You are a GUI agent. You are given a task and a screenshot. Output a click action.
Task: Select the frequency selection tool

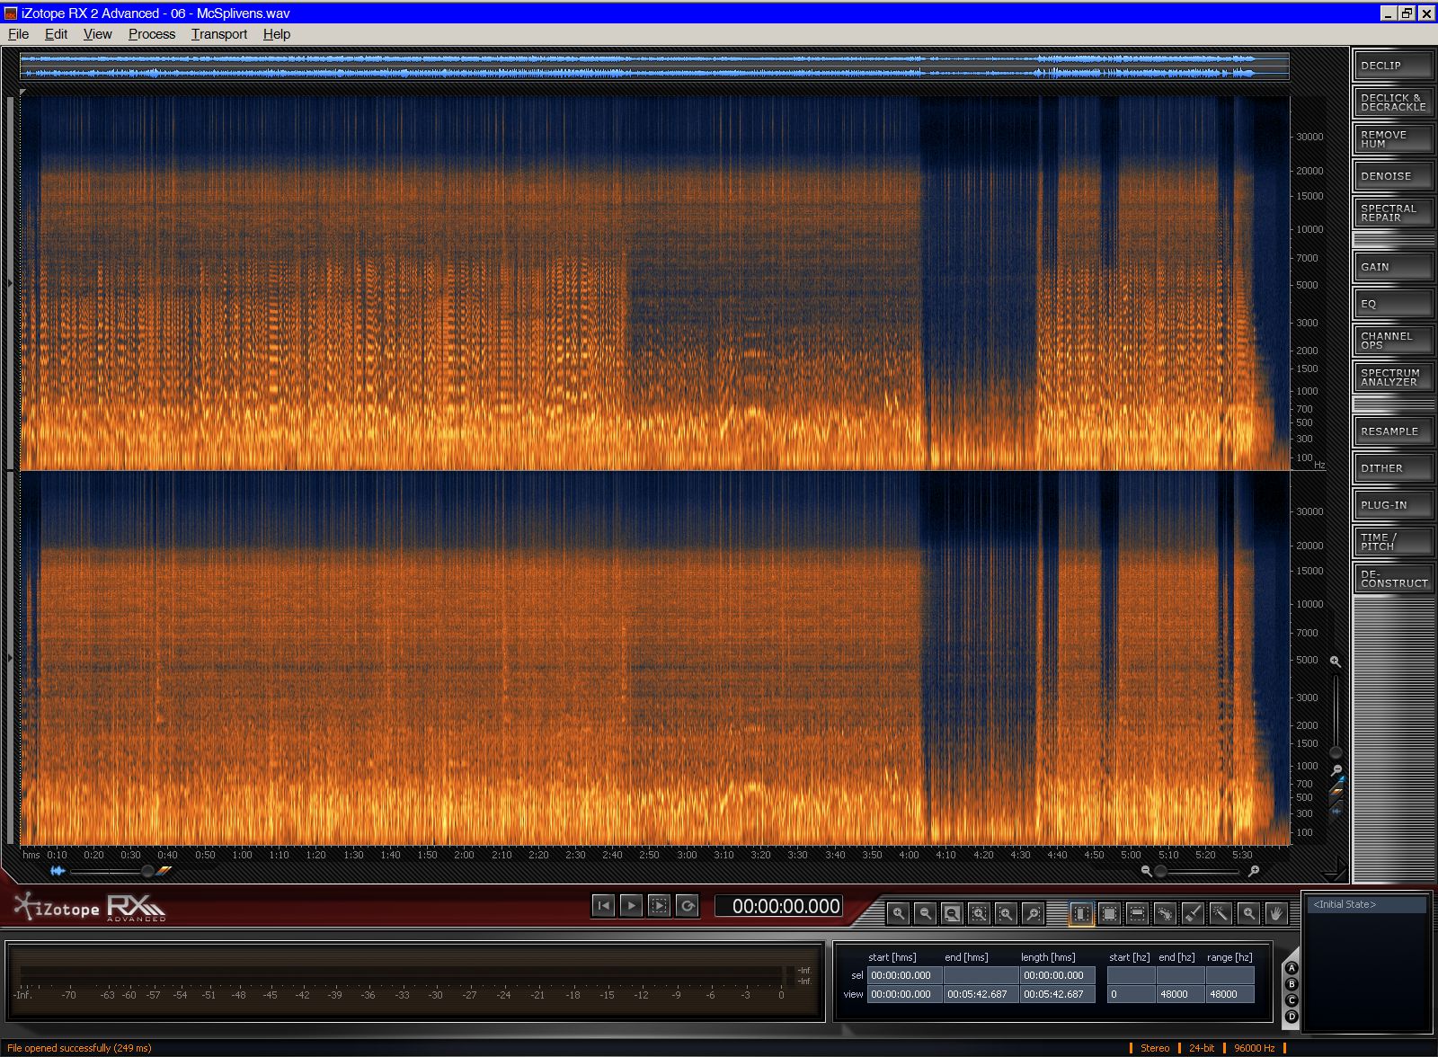click(1137, 914)
